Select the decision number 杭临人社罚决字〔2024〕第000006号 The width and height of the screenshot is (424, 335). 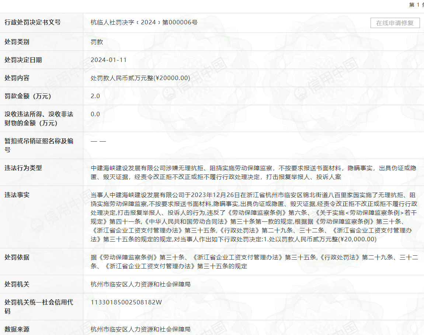(144, 23)
